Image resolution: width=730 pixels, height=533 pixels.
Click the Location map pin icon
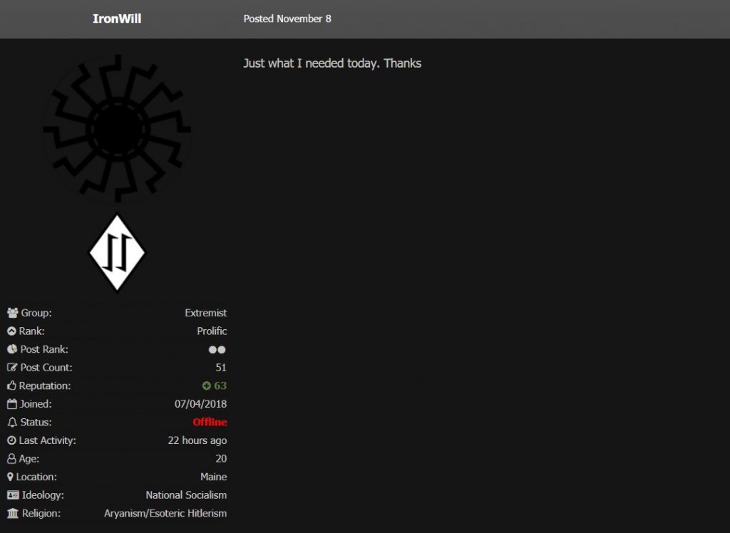(x=11, y=477)
